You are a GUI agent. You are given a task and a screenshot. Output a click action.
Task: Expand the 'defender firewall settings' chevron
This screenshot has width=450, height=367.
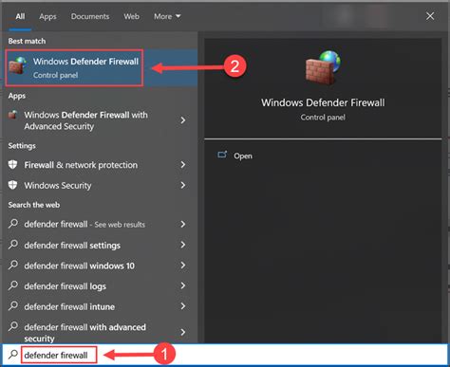pyautogui.click(x=183, y=245)
